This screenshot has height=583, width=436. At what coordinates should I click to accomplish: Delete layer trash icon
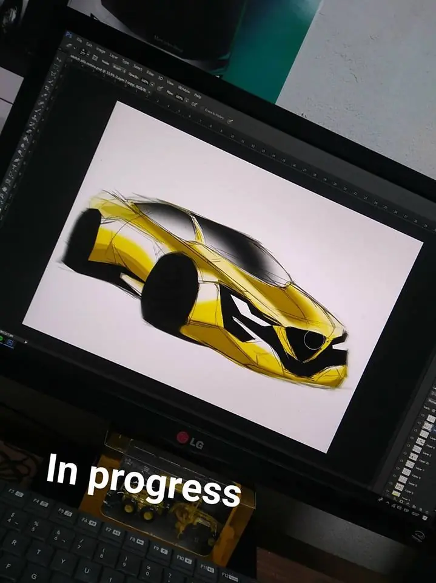(426, 513)
